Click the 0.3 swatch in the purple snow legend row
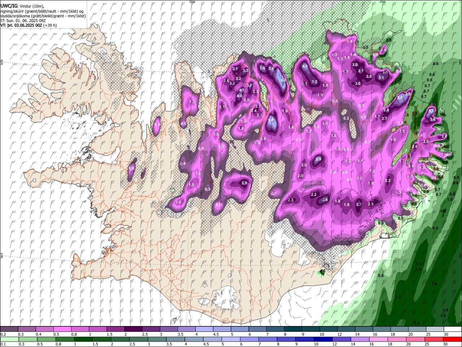Viewport: 462px width, 347px height. point(27,329)
